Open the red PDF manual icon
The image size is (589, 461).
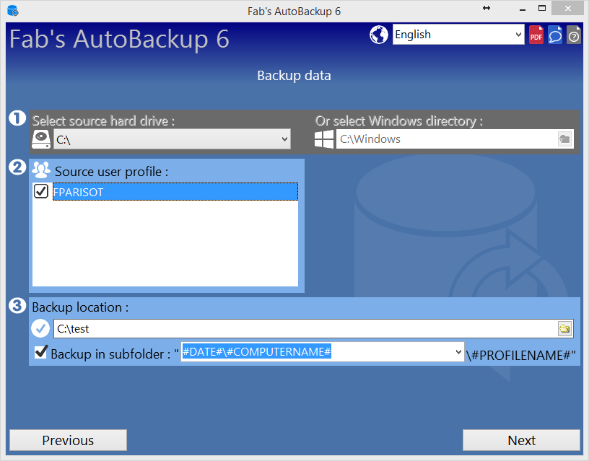(536, 35)
